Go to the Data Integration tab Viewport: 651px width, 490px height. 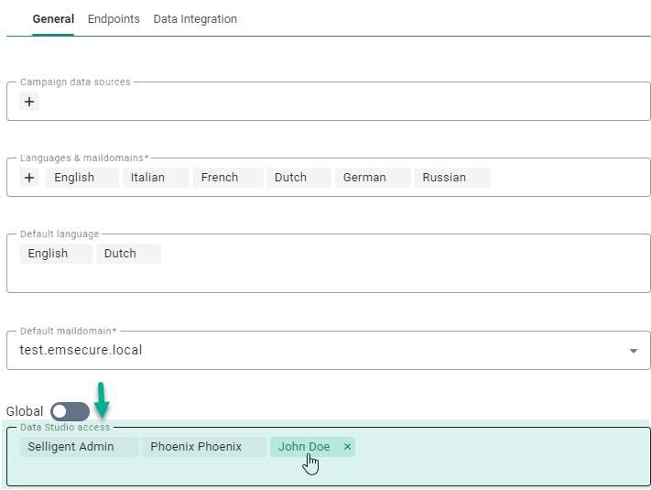[195, 19]
